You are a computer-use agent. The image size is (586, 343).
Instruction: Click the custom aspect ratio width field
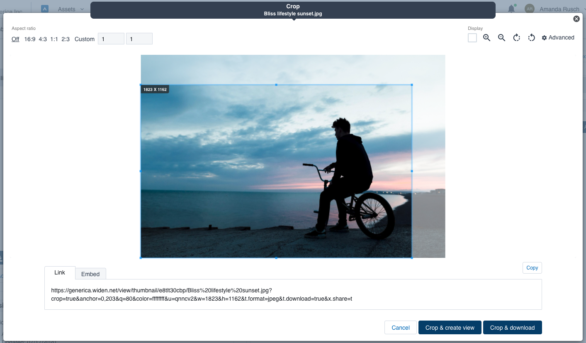[x=111, y=38]
